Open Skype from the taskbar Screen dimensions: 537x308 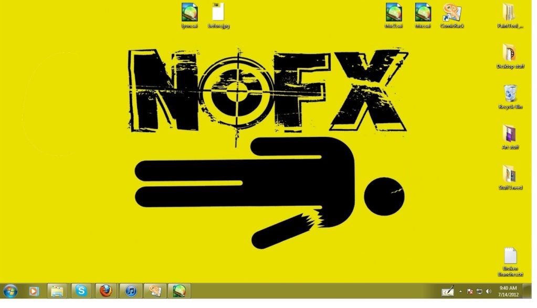[x=81, y=291]
